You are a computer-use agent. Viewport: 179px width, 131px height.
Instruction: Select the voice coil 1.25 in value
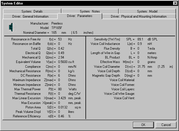(x=162, y=67)
